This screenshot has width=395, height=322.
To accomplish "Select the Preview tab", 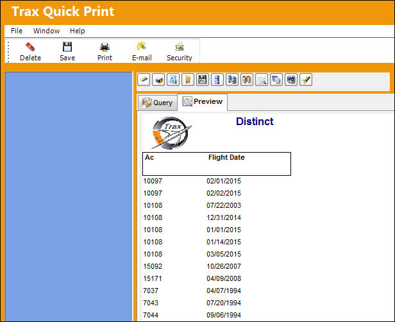I will click(x=202, y=102).
